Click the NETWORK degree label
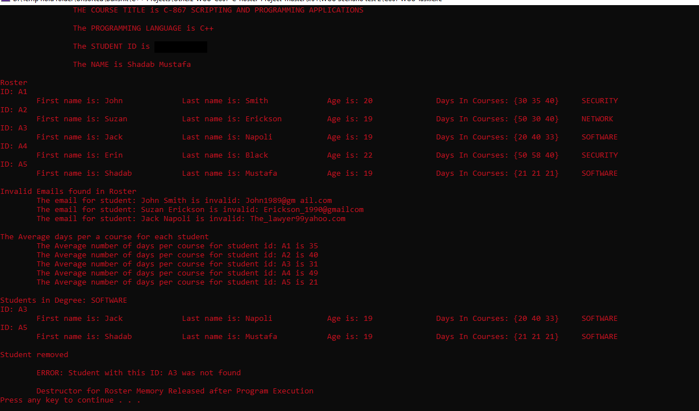699x411 pixels. [597, 119]
